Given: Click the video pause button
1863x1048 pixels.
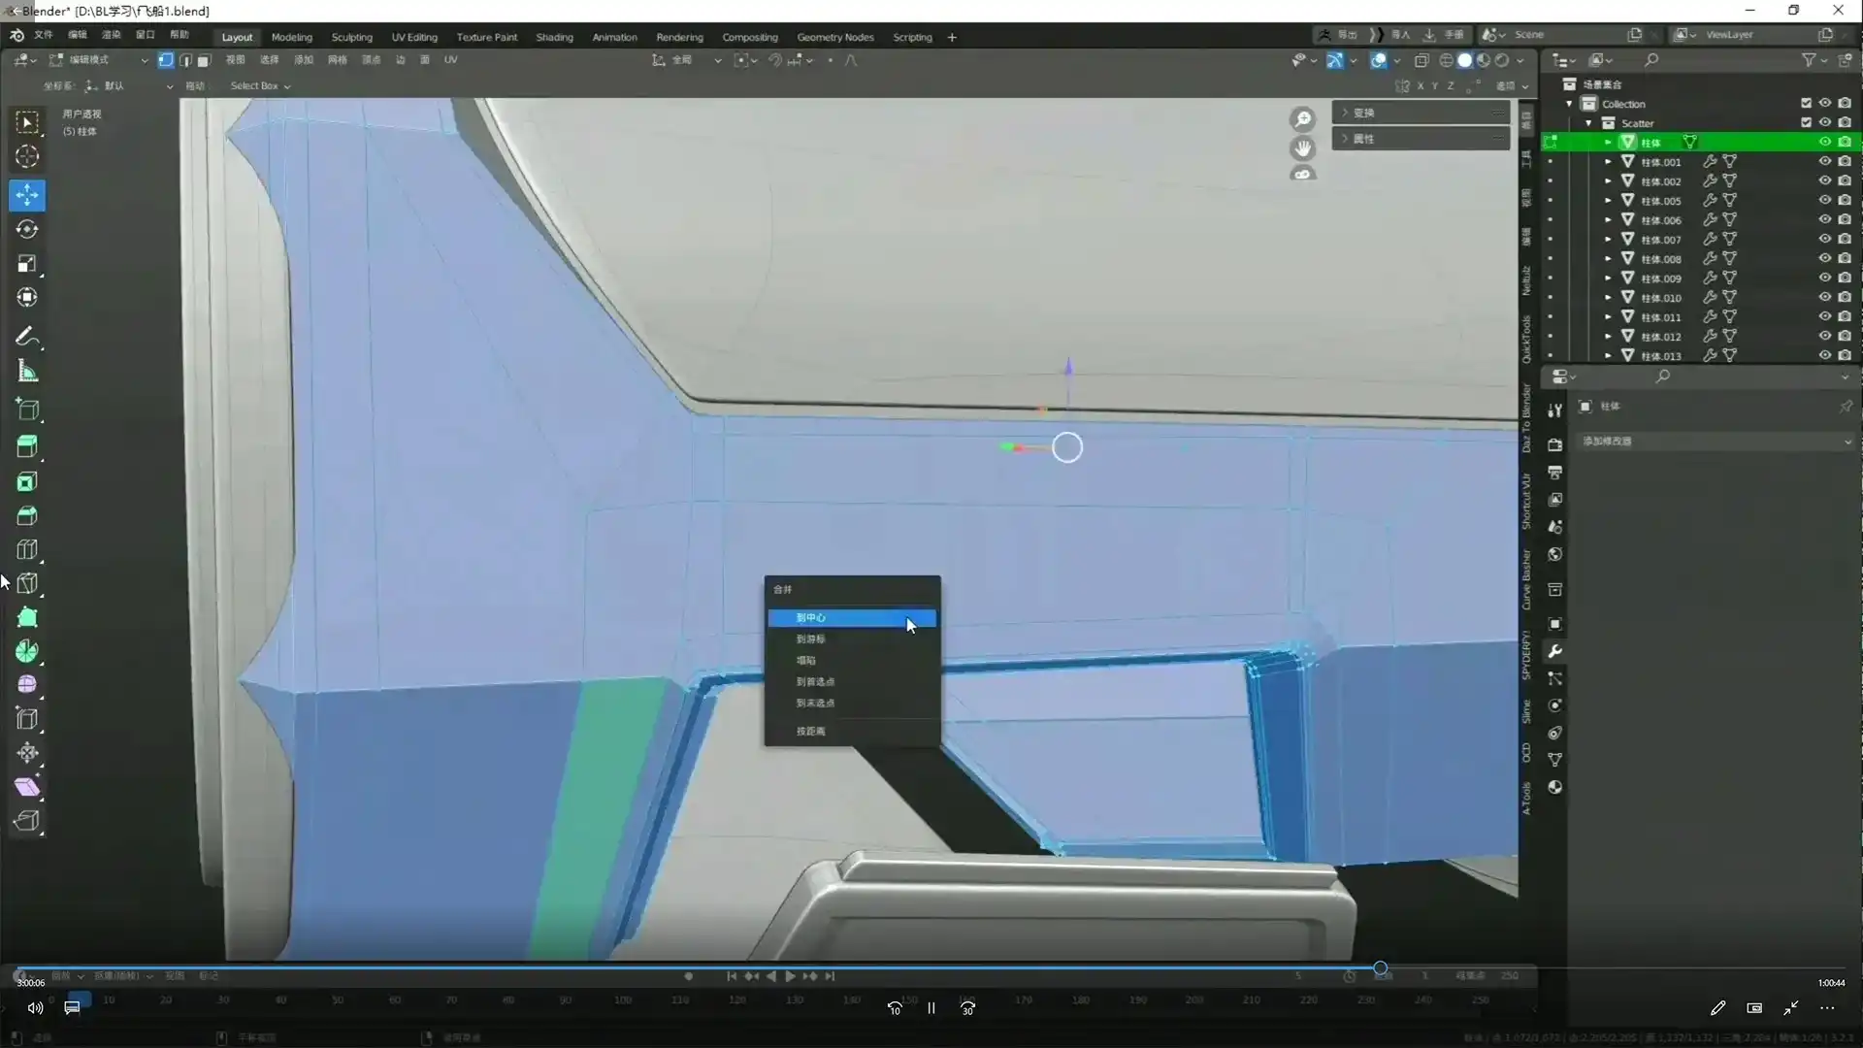Looking at the screenshot, I should click(x=931, y=1008).
